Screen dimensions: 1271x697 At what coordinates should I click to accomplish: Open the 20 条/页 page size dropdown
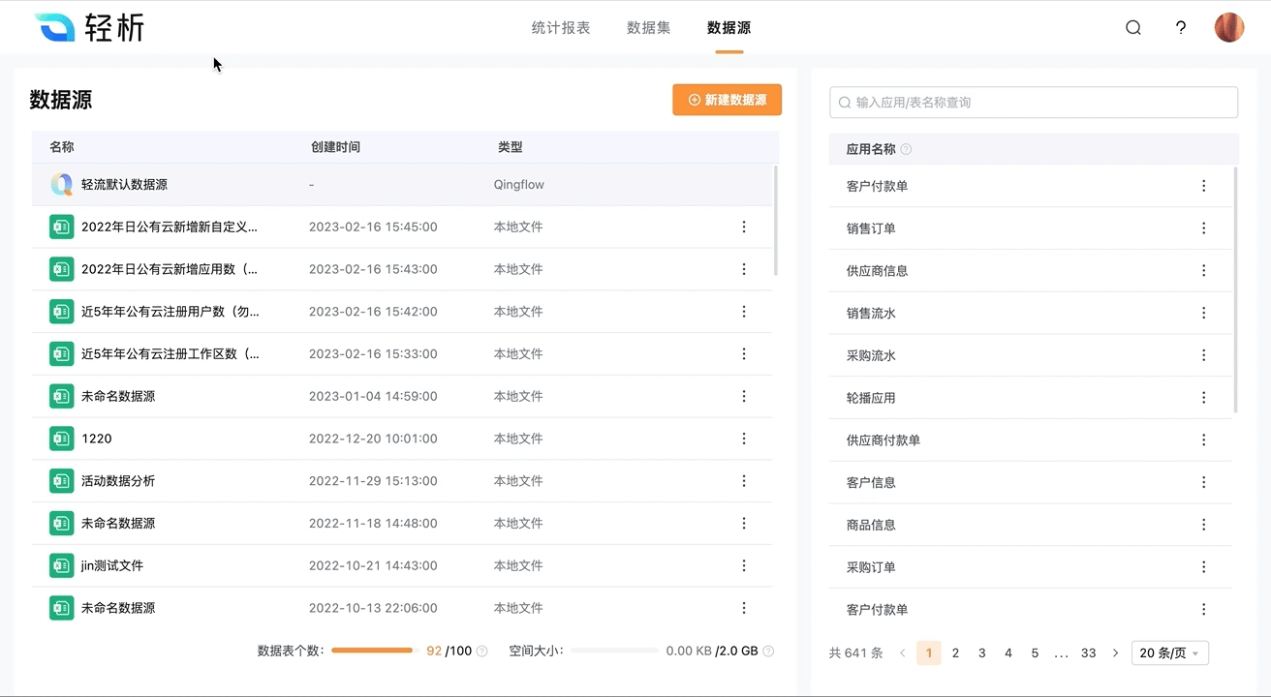1169,653
